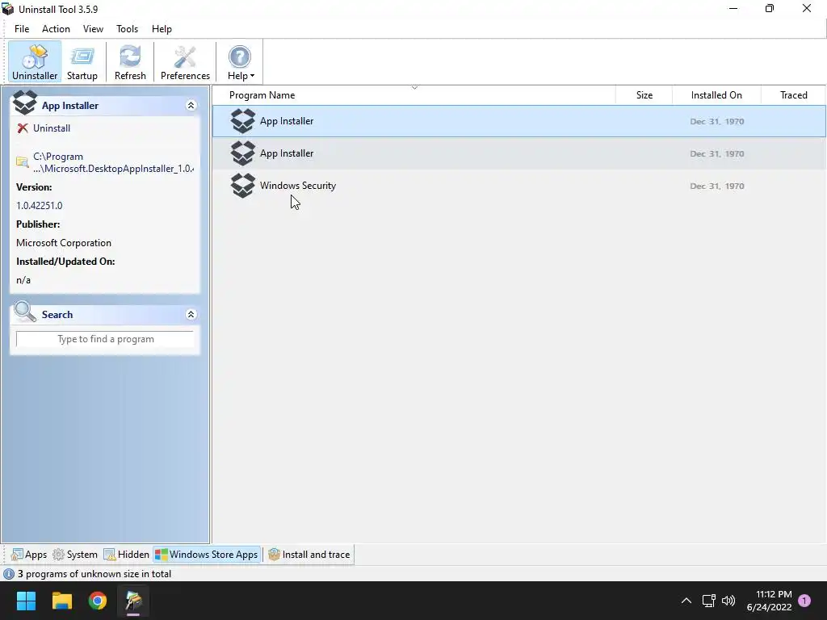Viewport: 827px width, 620px height.
Task: Sort by Traced column header
Action: click(793, 95)
